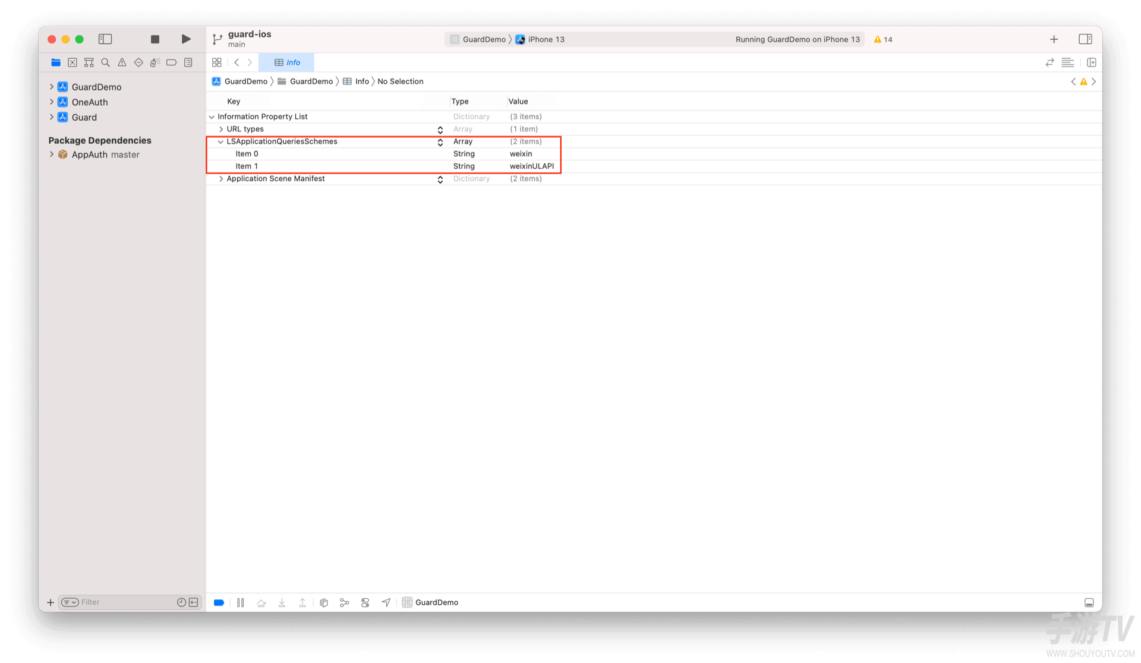The height and width of the screenshot is (663, 1141).
Task: Click the add plus button in navigator
Action: coord(51,602)
